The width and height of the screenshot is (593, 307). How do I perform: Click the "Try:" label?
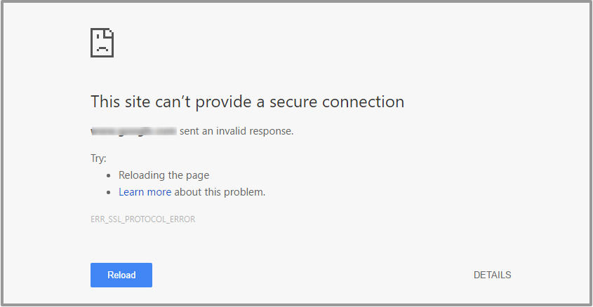98,158
